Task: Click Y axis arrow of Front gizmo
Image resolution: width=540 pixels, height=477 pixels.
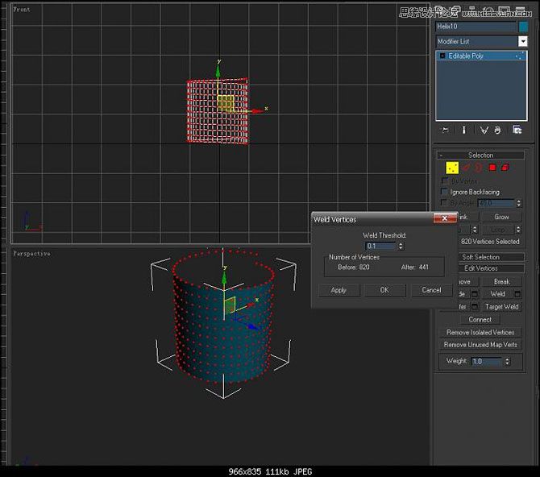Action: click(x=218, y=71)
